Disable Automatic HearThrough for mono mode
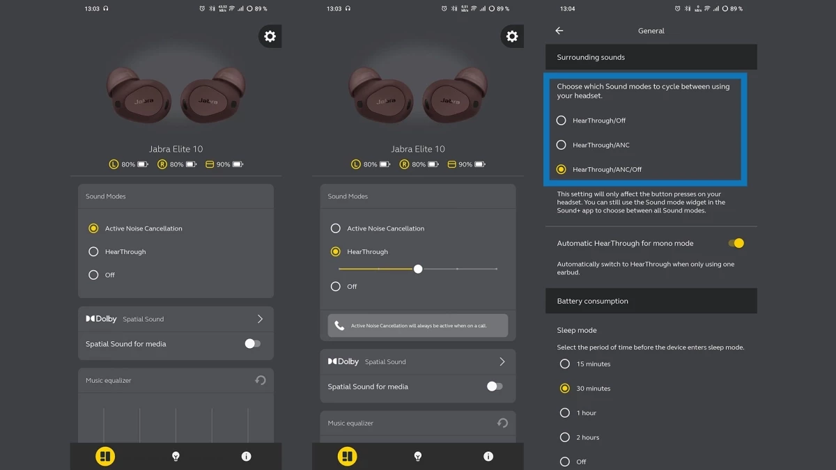The height and width of the screenshot is (470, 836). (x=736, y=243)
